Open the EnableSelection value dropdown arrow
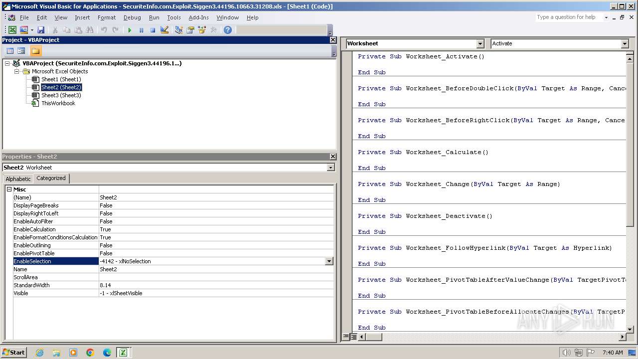This screenshot has height=359, width=638. 329,261
